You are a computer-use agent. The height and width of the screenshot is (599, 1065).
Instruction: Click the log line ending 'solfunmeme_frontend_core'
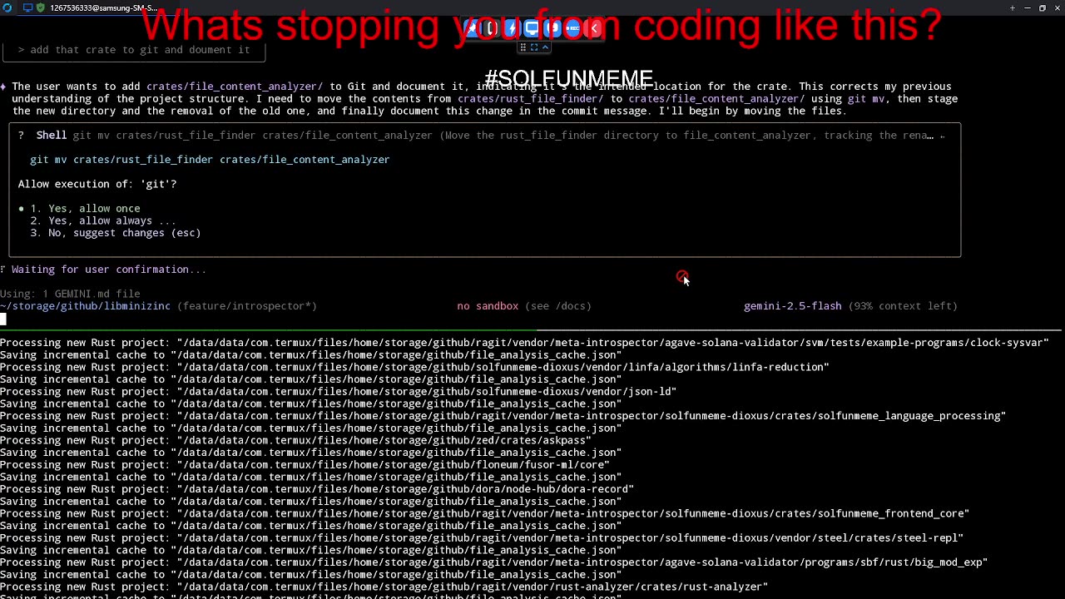(x=484, y=514)
